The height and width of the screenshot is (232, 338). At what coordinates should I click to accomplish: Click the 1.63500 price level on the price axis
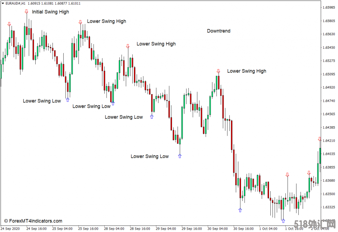click(x=329, y=194)
